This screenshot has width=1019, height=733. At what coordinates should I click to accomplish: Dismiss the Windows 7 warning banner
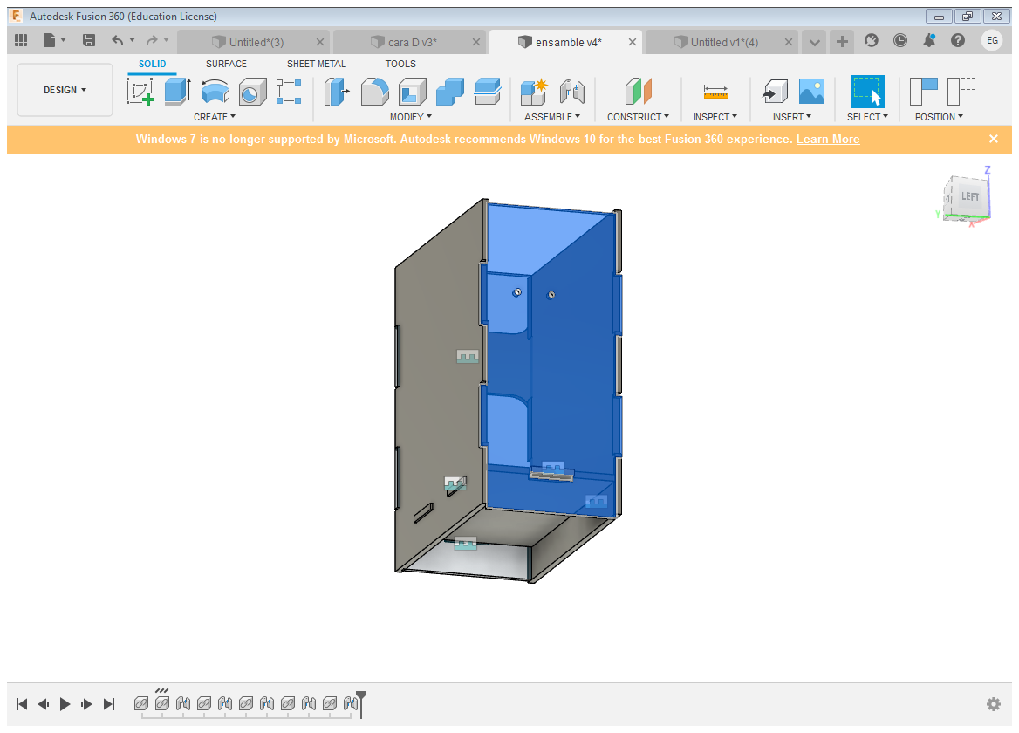(x=993, y=139)
